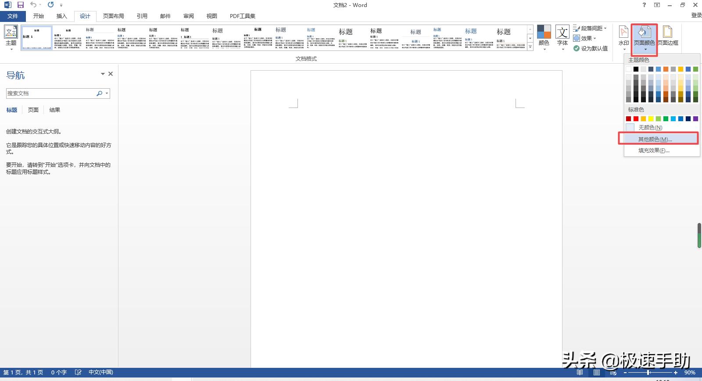Click 登录 to sign in
Image resolution: width=702 pixels, height=381 pixels.
click(696, 15)
